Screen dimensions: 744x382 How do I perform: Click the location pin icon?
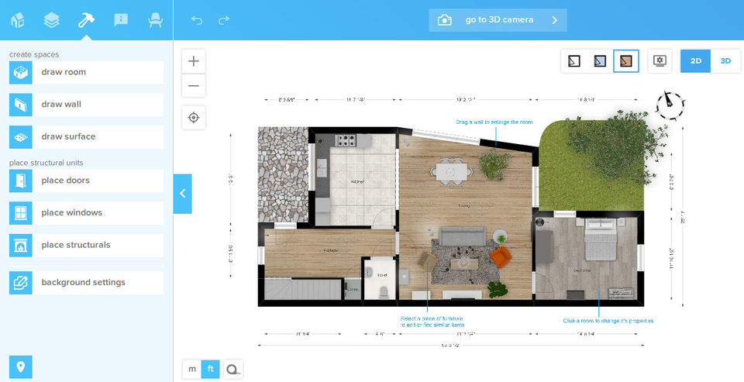[x=20, y=367]
